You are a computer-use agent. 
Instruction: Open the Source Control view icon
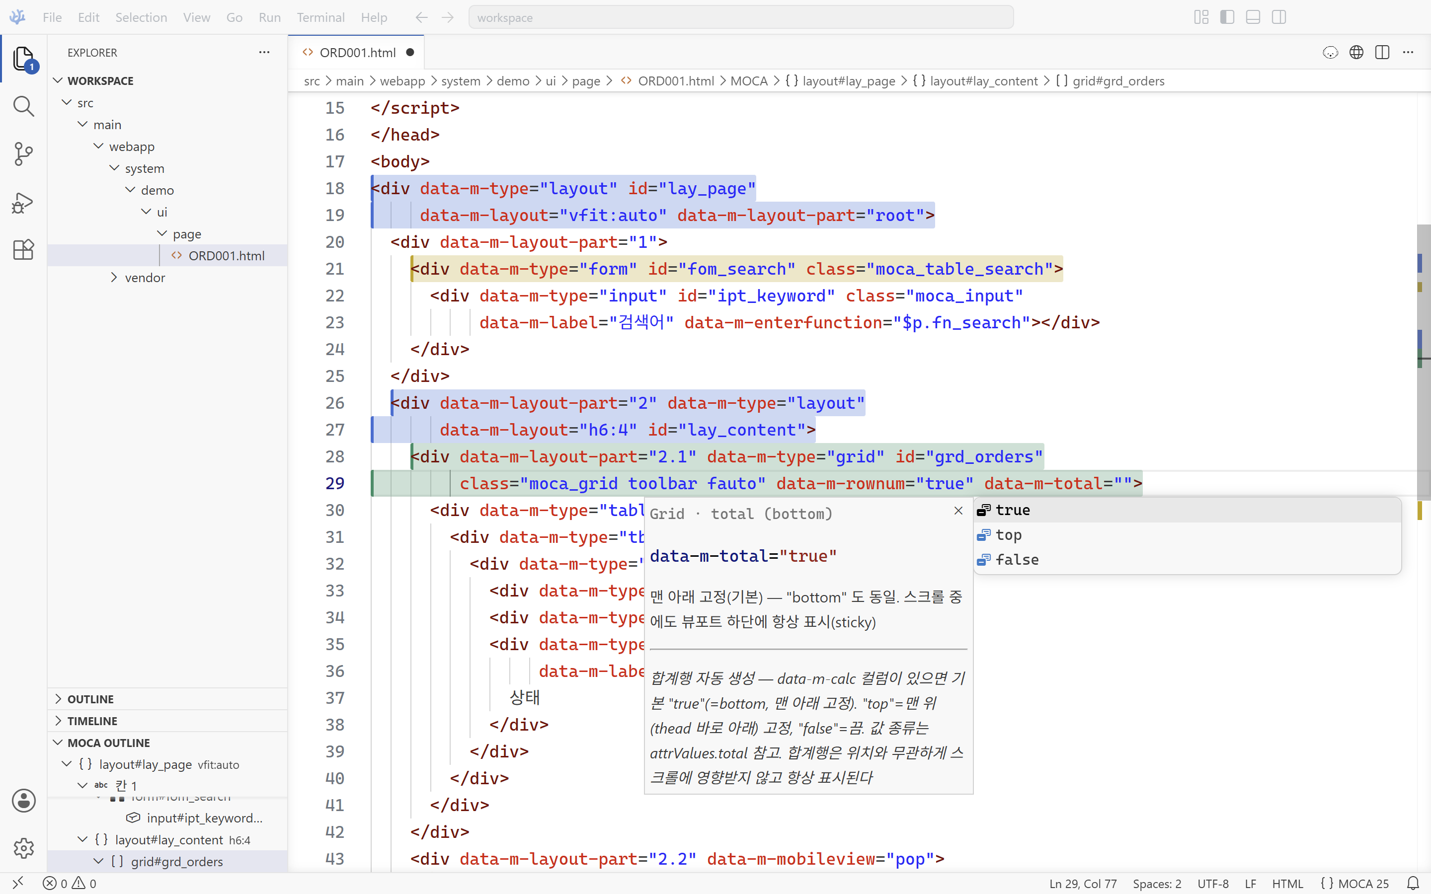click(24, 154)
